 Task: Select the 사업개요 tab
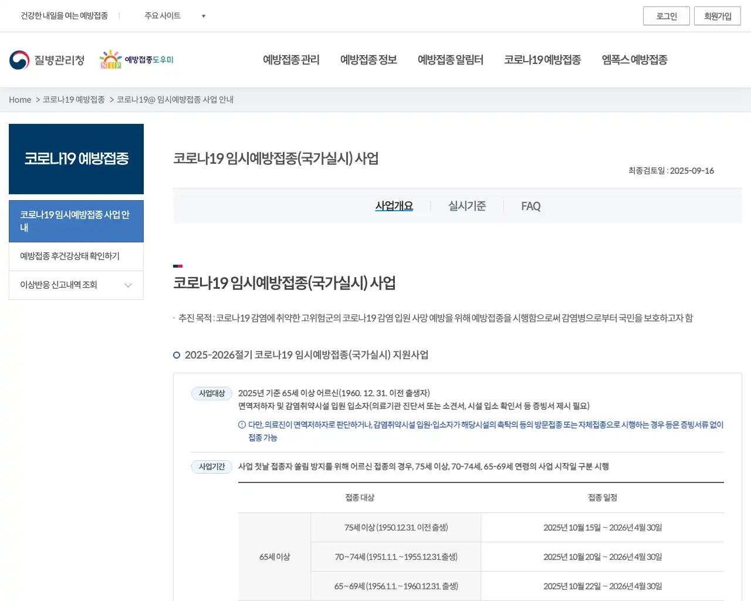click(x=394, y=205)
